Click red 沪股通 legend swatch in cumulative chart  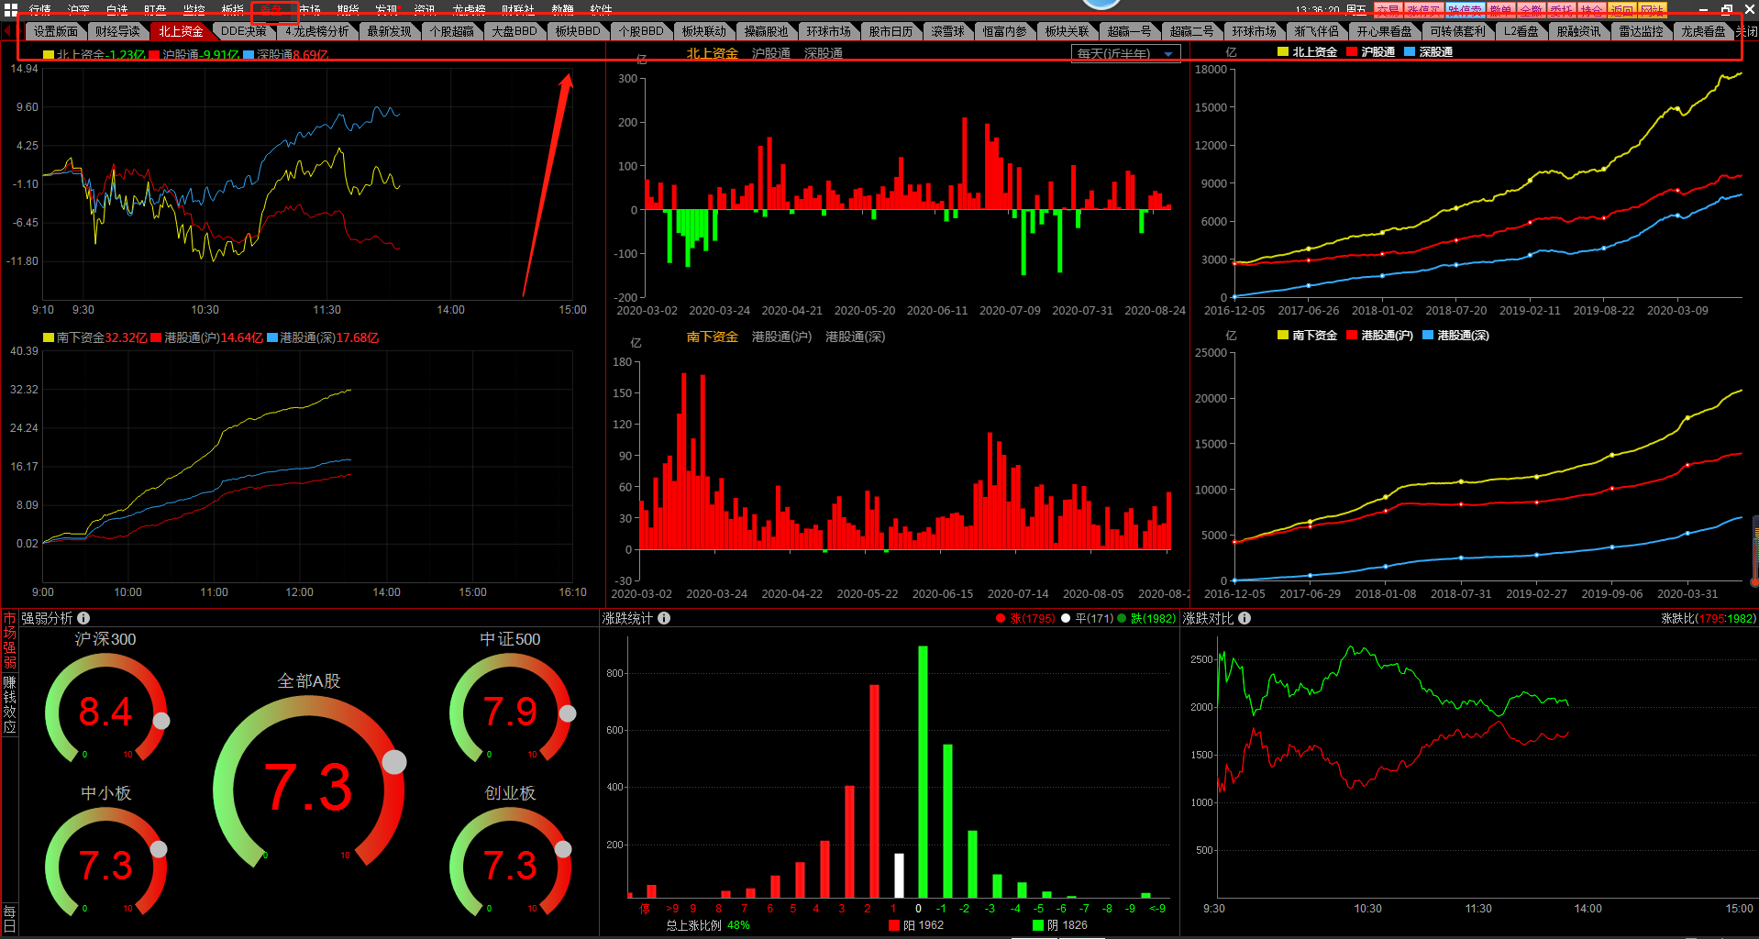pos(1352,52)
